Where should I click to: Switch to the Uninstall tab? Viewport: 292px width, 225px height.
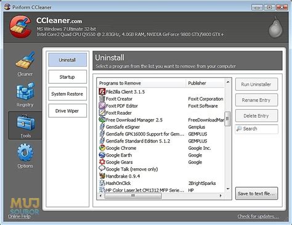coord(67,60)
